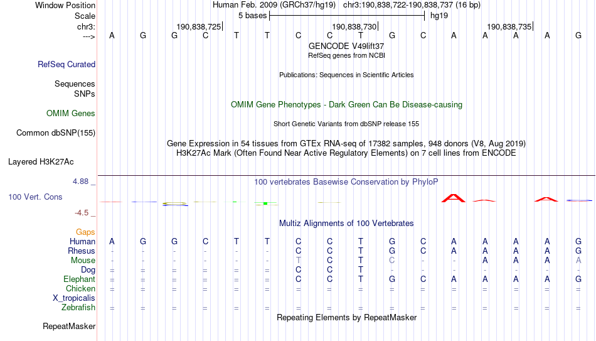Viewport: 596px width, 341px height.
Task: Click Multiz Alignments of 100 Vertebrates title
Action: point(346,224)
